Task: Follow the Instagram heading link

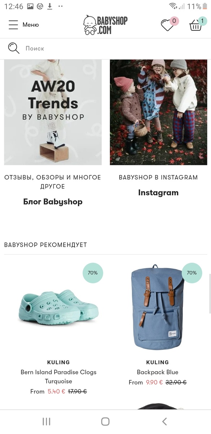Action: (158, 193)
